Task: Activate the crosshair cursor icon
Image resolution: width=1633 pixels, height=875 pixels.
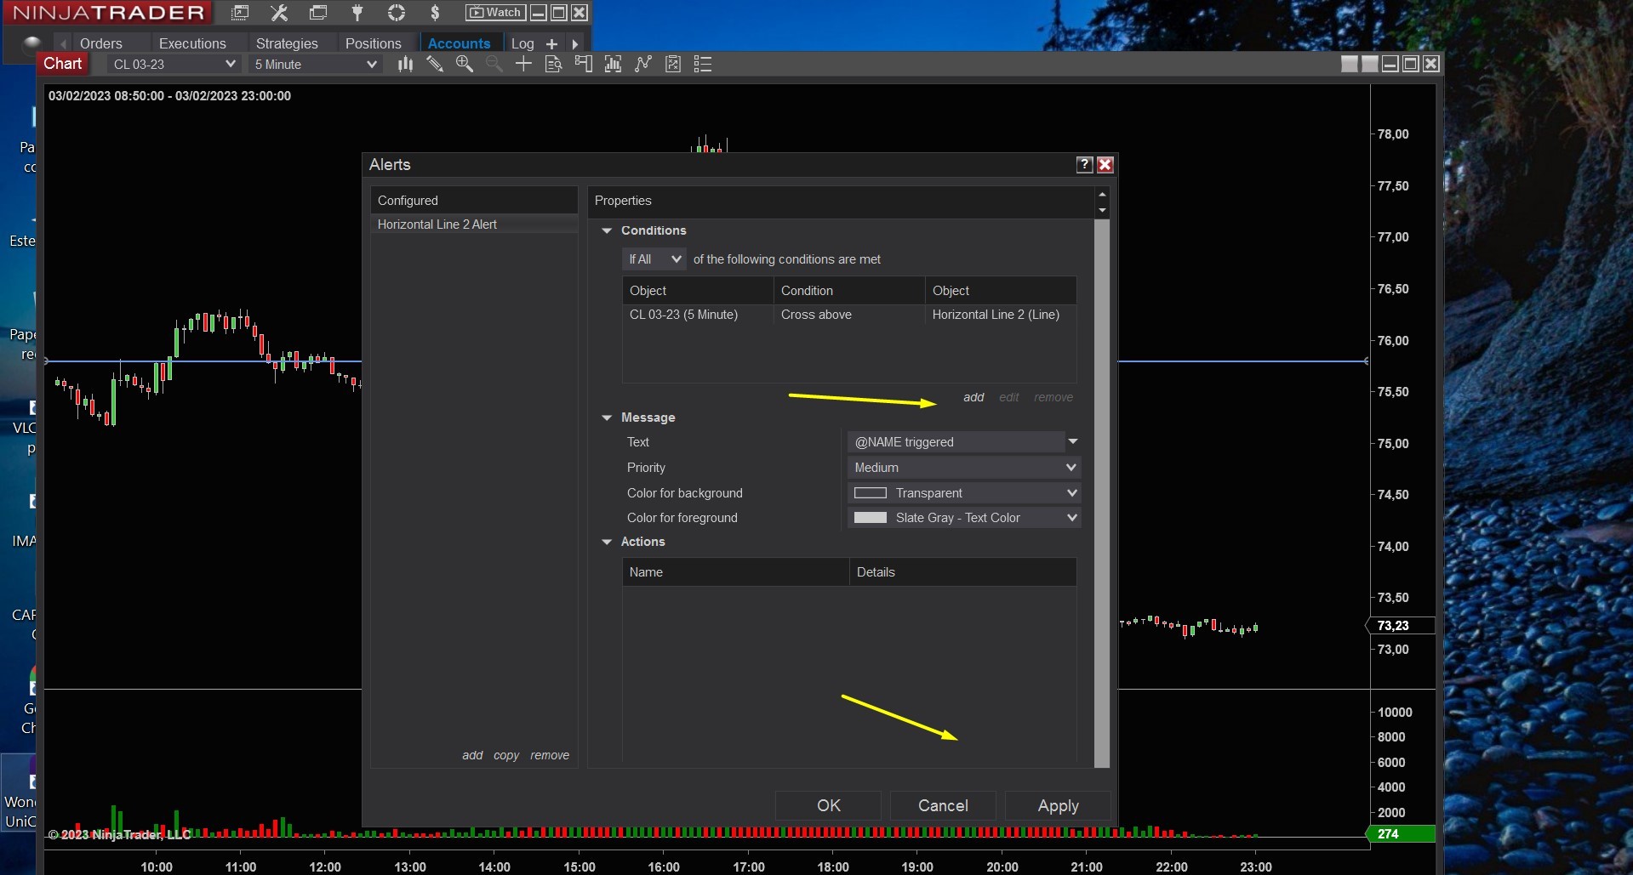Action: click(x=523, y=64)
